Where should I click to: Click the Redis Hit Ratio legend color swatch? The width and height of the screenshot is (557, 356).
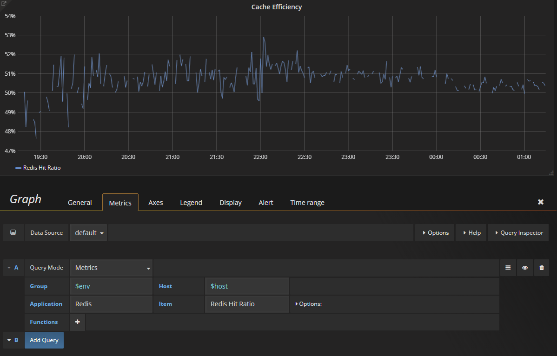18,168
